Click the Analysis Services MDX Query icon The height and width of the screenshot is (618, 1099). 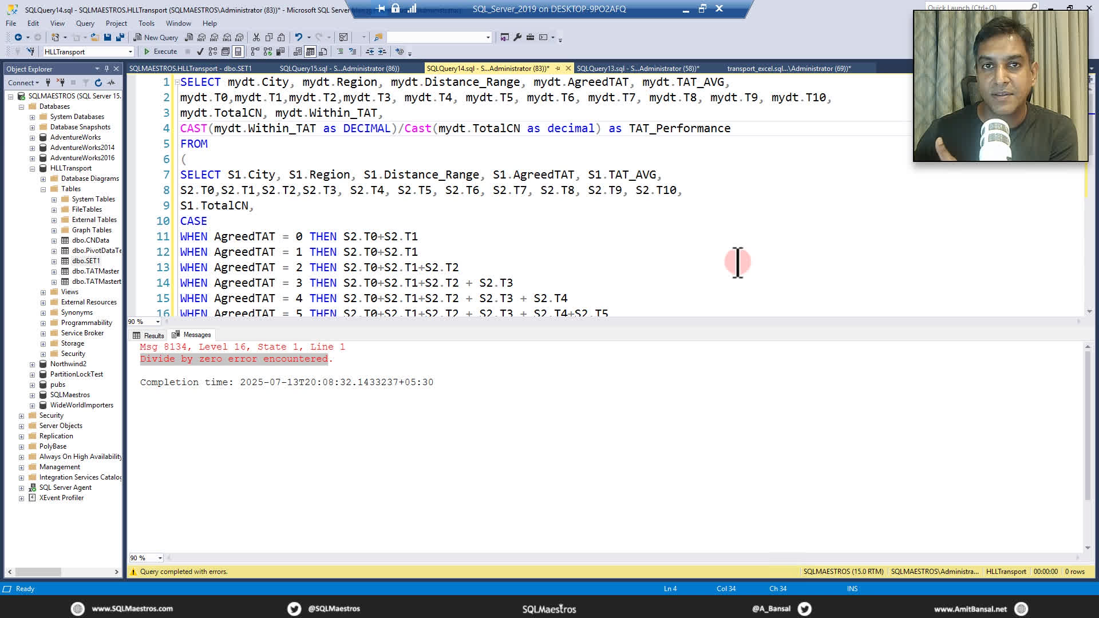(201, 37)
